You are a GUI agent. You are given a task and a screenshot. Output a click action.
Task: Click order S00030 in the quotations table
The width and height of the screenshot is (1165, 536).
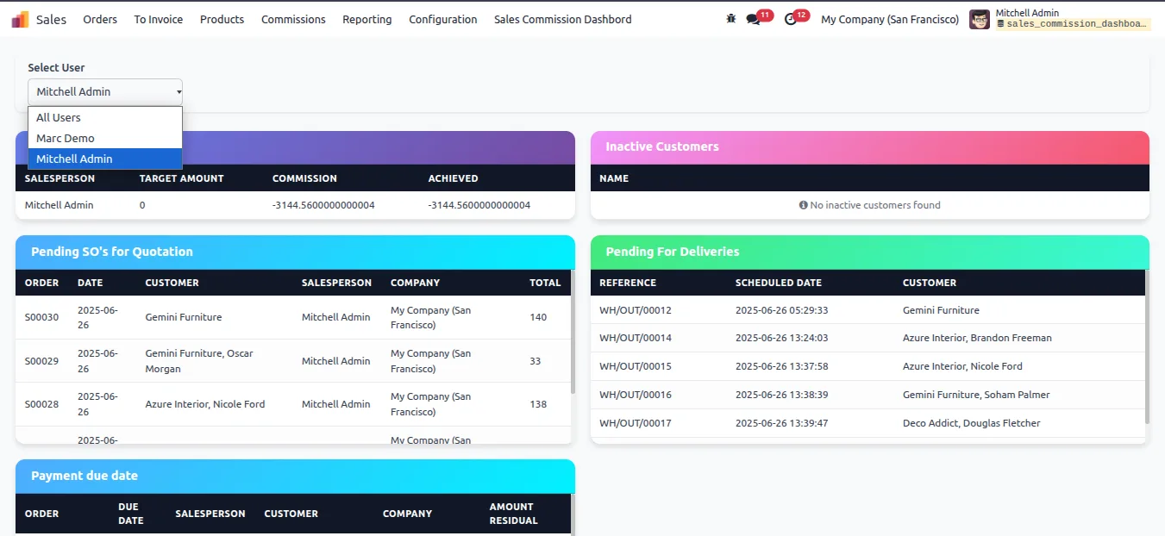pyautogui.click(x=41, y=317)
